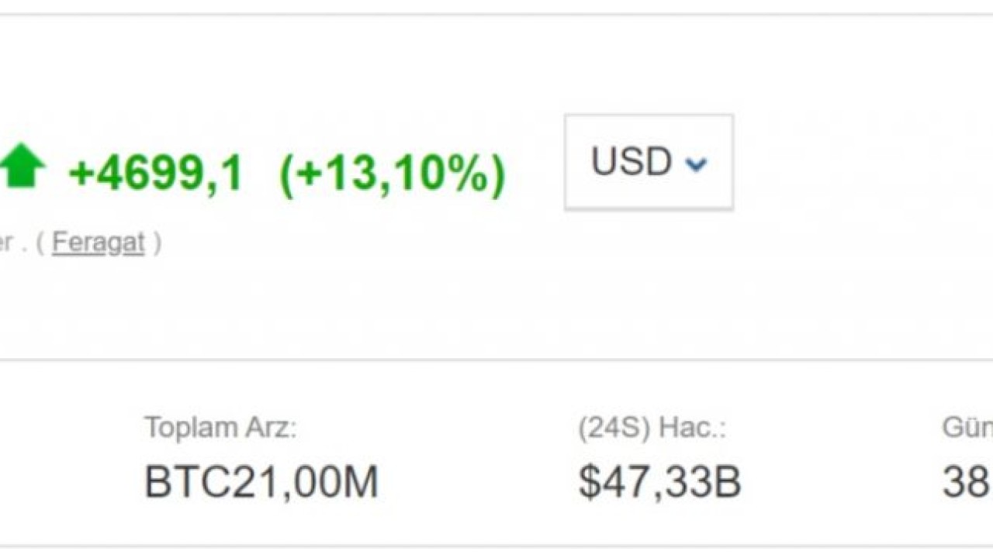
Task: Click the $47,33B volume value
Action: [659, 482]
